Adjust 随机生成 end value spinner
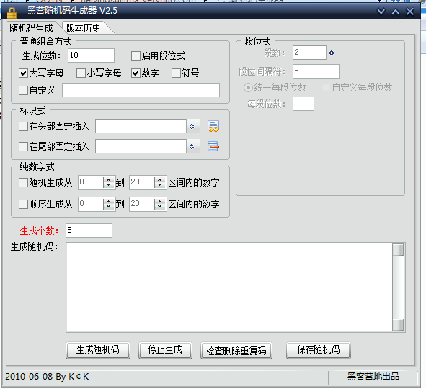This screenshot has height=389, width=426. 160,182
